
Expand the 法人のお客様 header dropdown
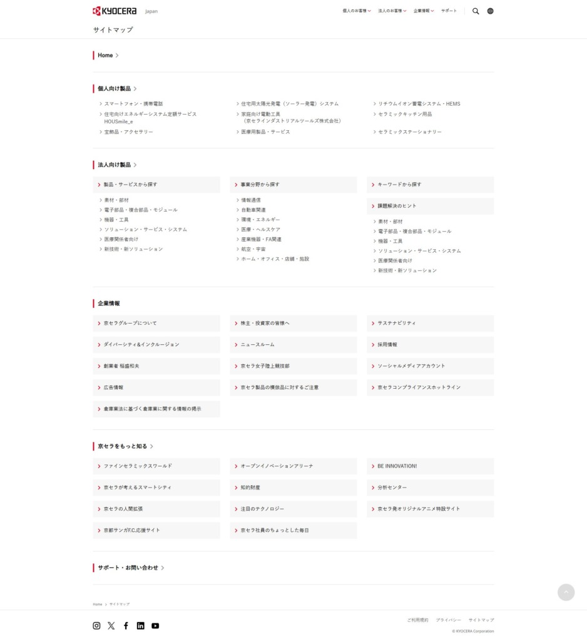[x=392, y=11]
